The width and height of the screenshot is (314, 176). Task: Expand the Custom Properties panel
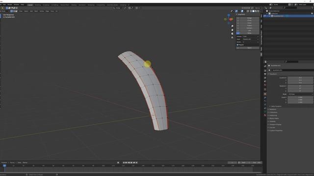276,131
